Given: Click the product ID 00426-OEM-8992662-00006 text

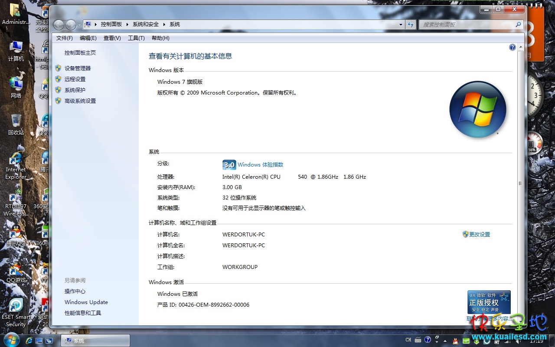Looking at the screenshot, I should click(214, 305).
